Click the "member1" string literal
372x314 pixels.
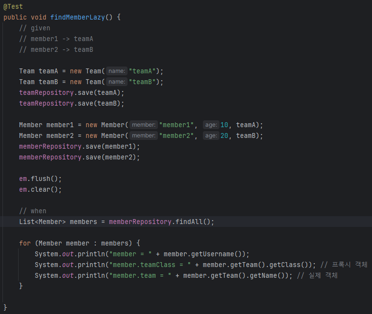176,125
